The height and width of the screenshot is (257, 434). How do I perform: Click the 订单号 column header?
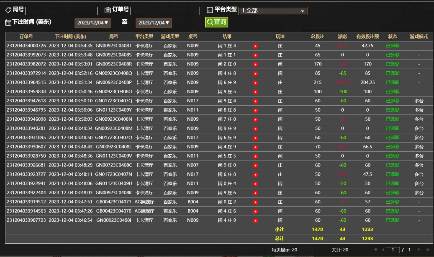26,36
